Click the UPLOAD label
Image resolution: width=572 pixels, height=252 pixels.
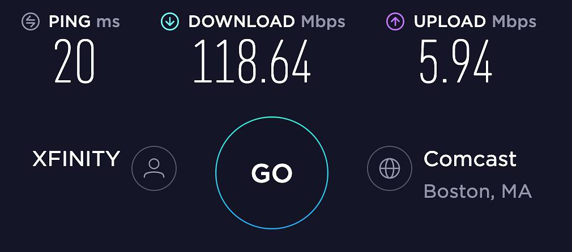450,22
